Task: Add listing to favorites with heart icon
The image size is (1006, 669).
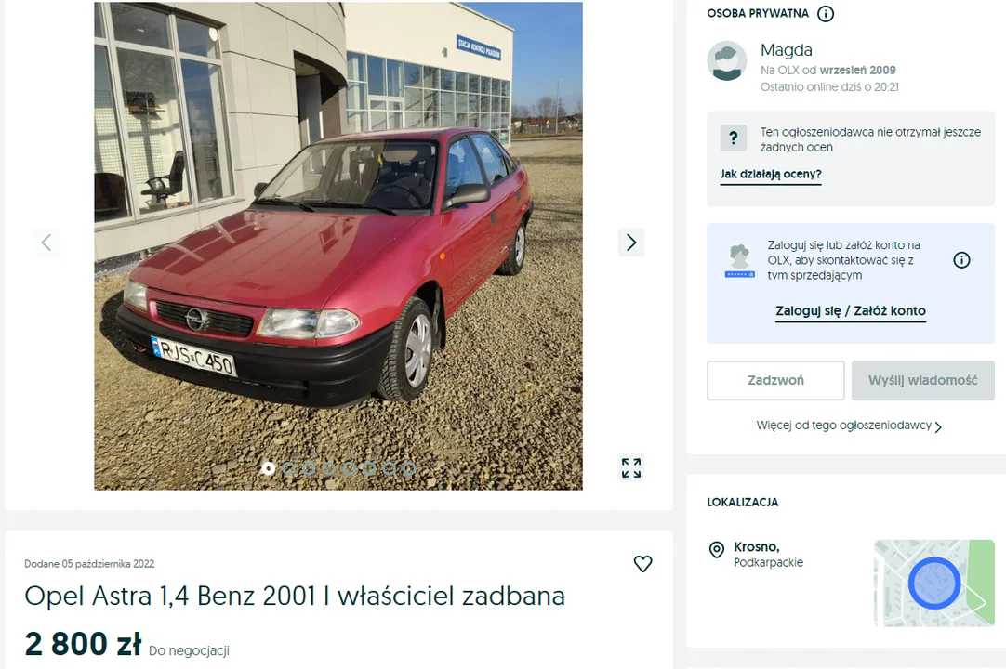Action: (642, 564)
